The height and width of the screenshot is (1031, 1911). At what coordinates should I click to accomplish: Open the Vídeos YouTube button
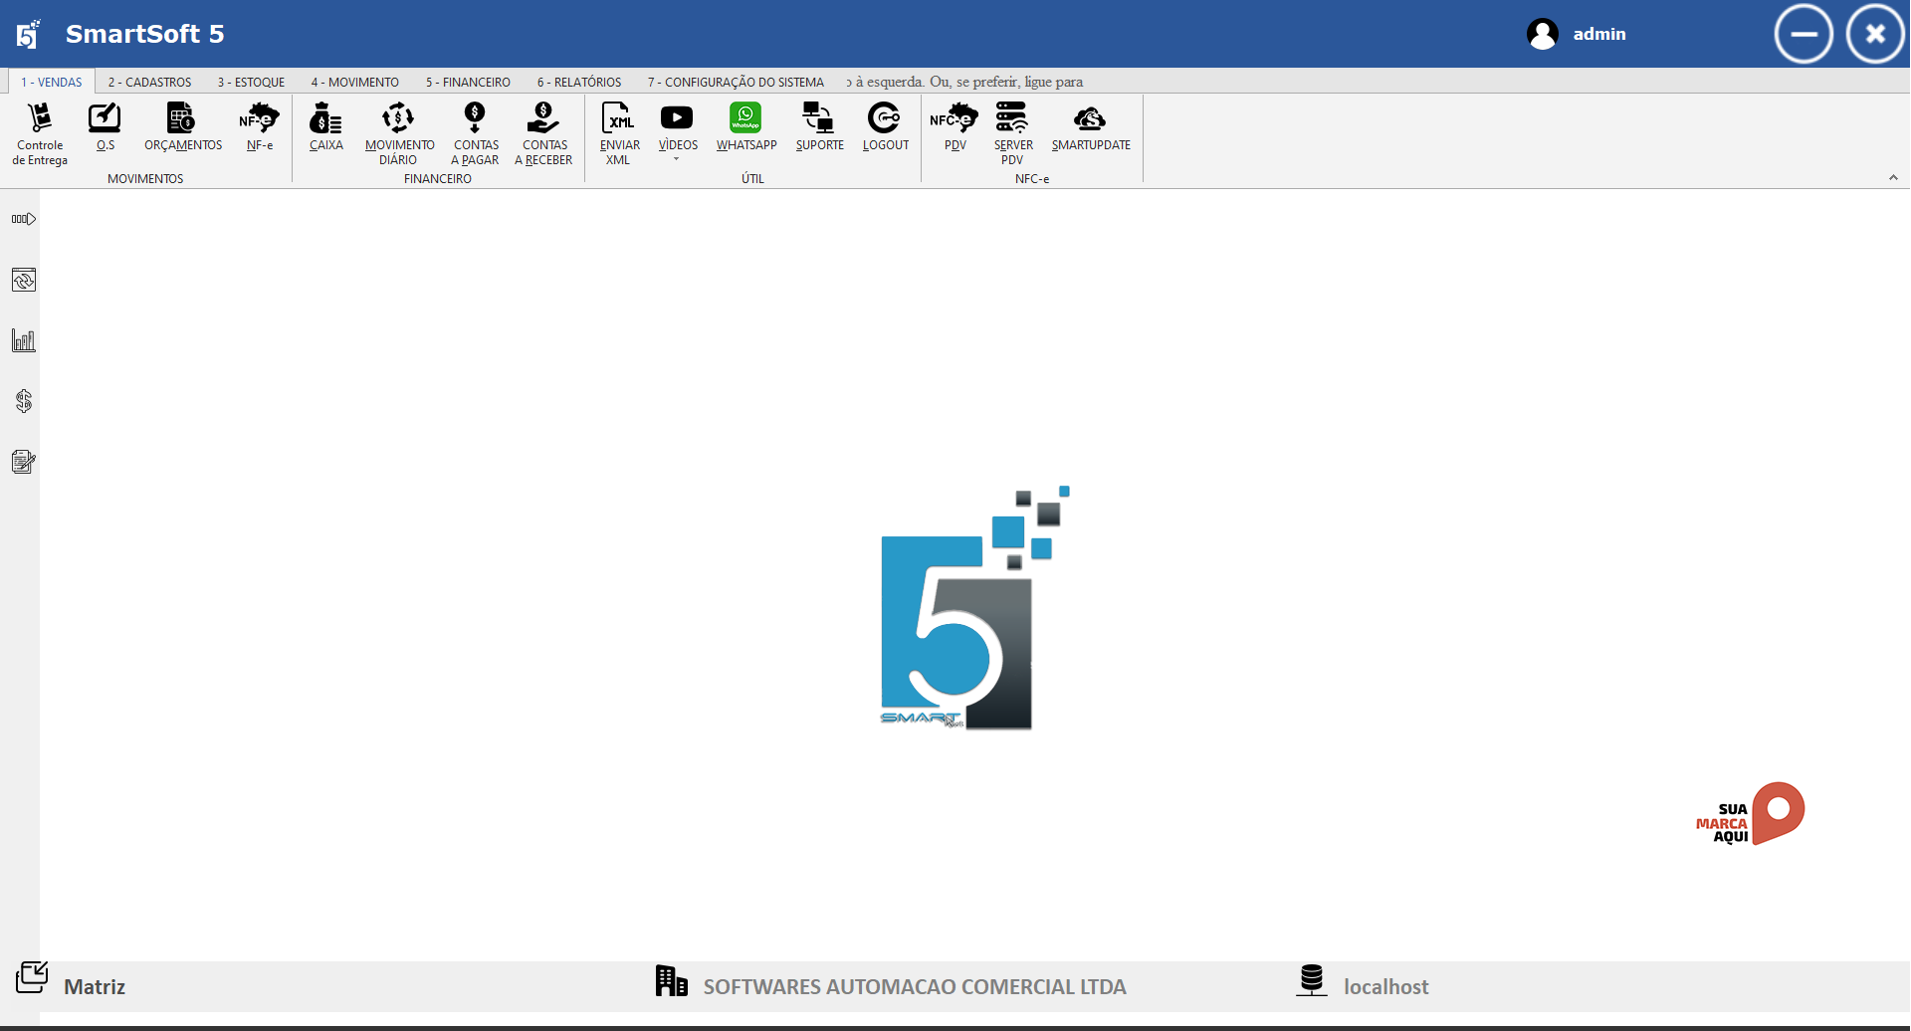[677, 119]
